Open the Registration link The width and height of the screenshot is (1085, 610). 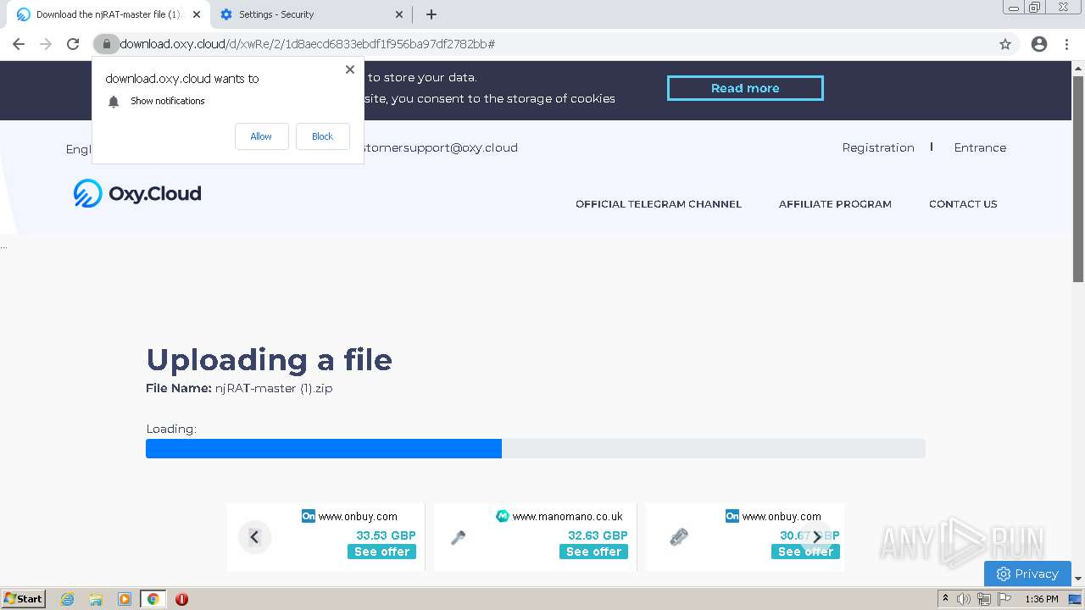(878, 147)
